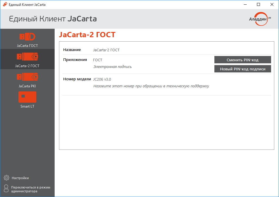This screenshot has width=279, height=197.
Task: Click the ГОСТ application value
Action: pos(98,60)
